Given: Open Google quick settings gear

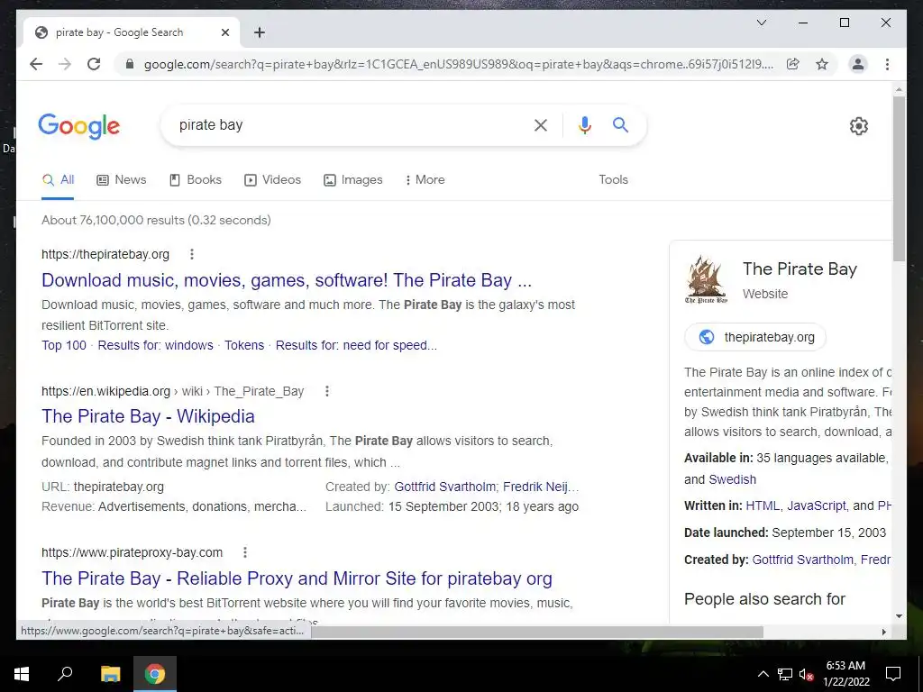Looking at the screenshot, I should pos(858,126).
